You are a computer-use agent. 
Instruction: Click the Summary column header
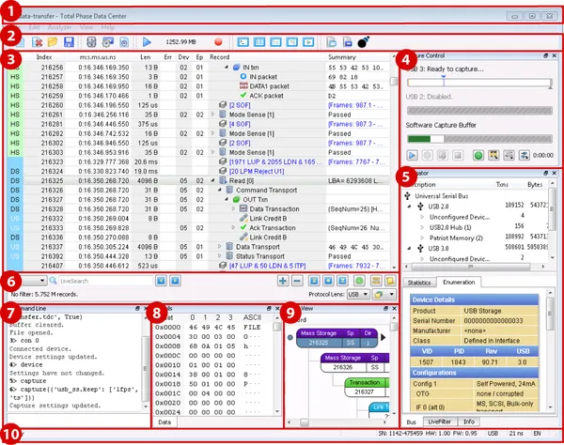tap(342, 56)
